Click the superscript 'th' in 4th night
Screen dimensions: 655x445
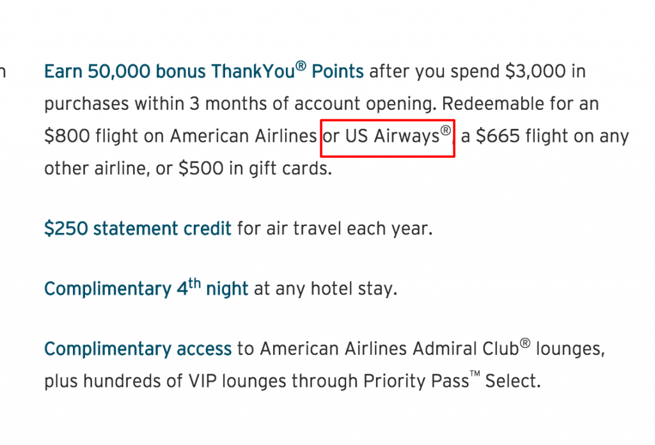[x=194, y=283]
